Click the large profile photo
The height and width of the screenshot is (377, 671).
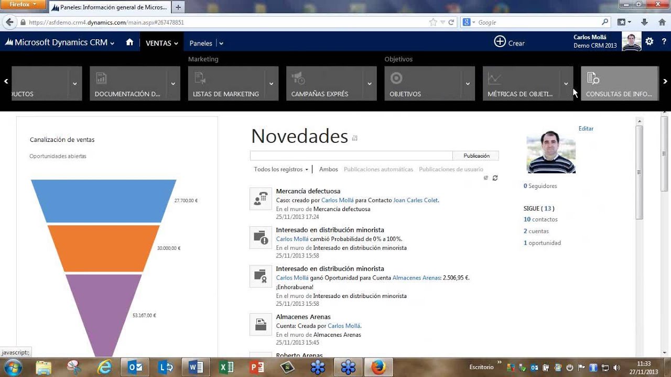551,152
